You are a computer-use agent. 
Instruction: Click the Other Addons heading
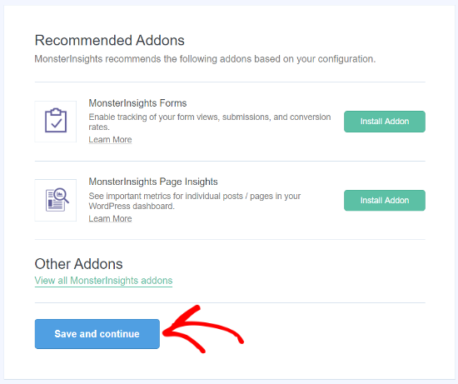tap(78, 264)
